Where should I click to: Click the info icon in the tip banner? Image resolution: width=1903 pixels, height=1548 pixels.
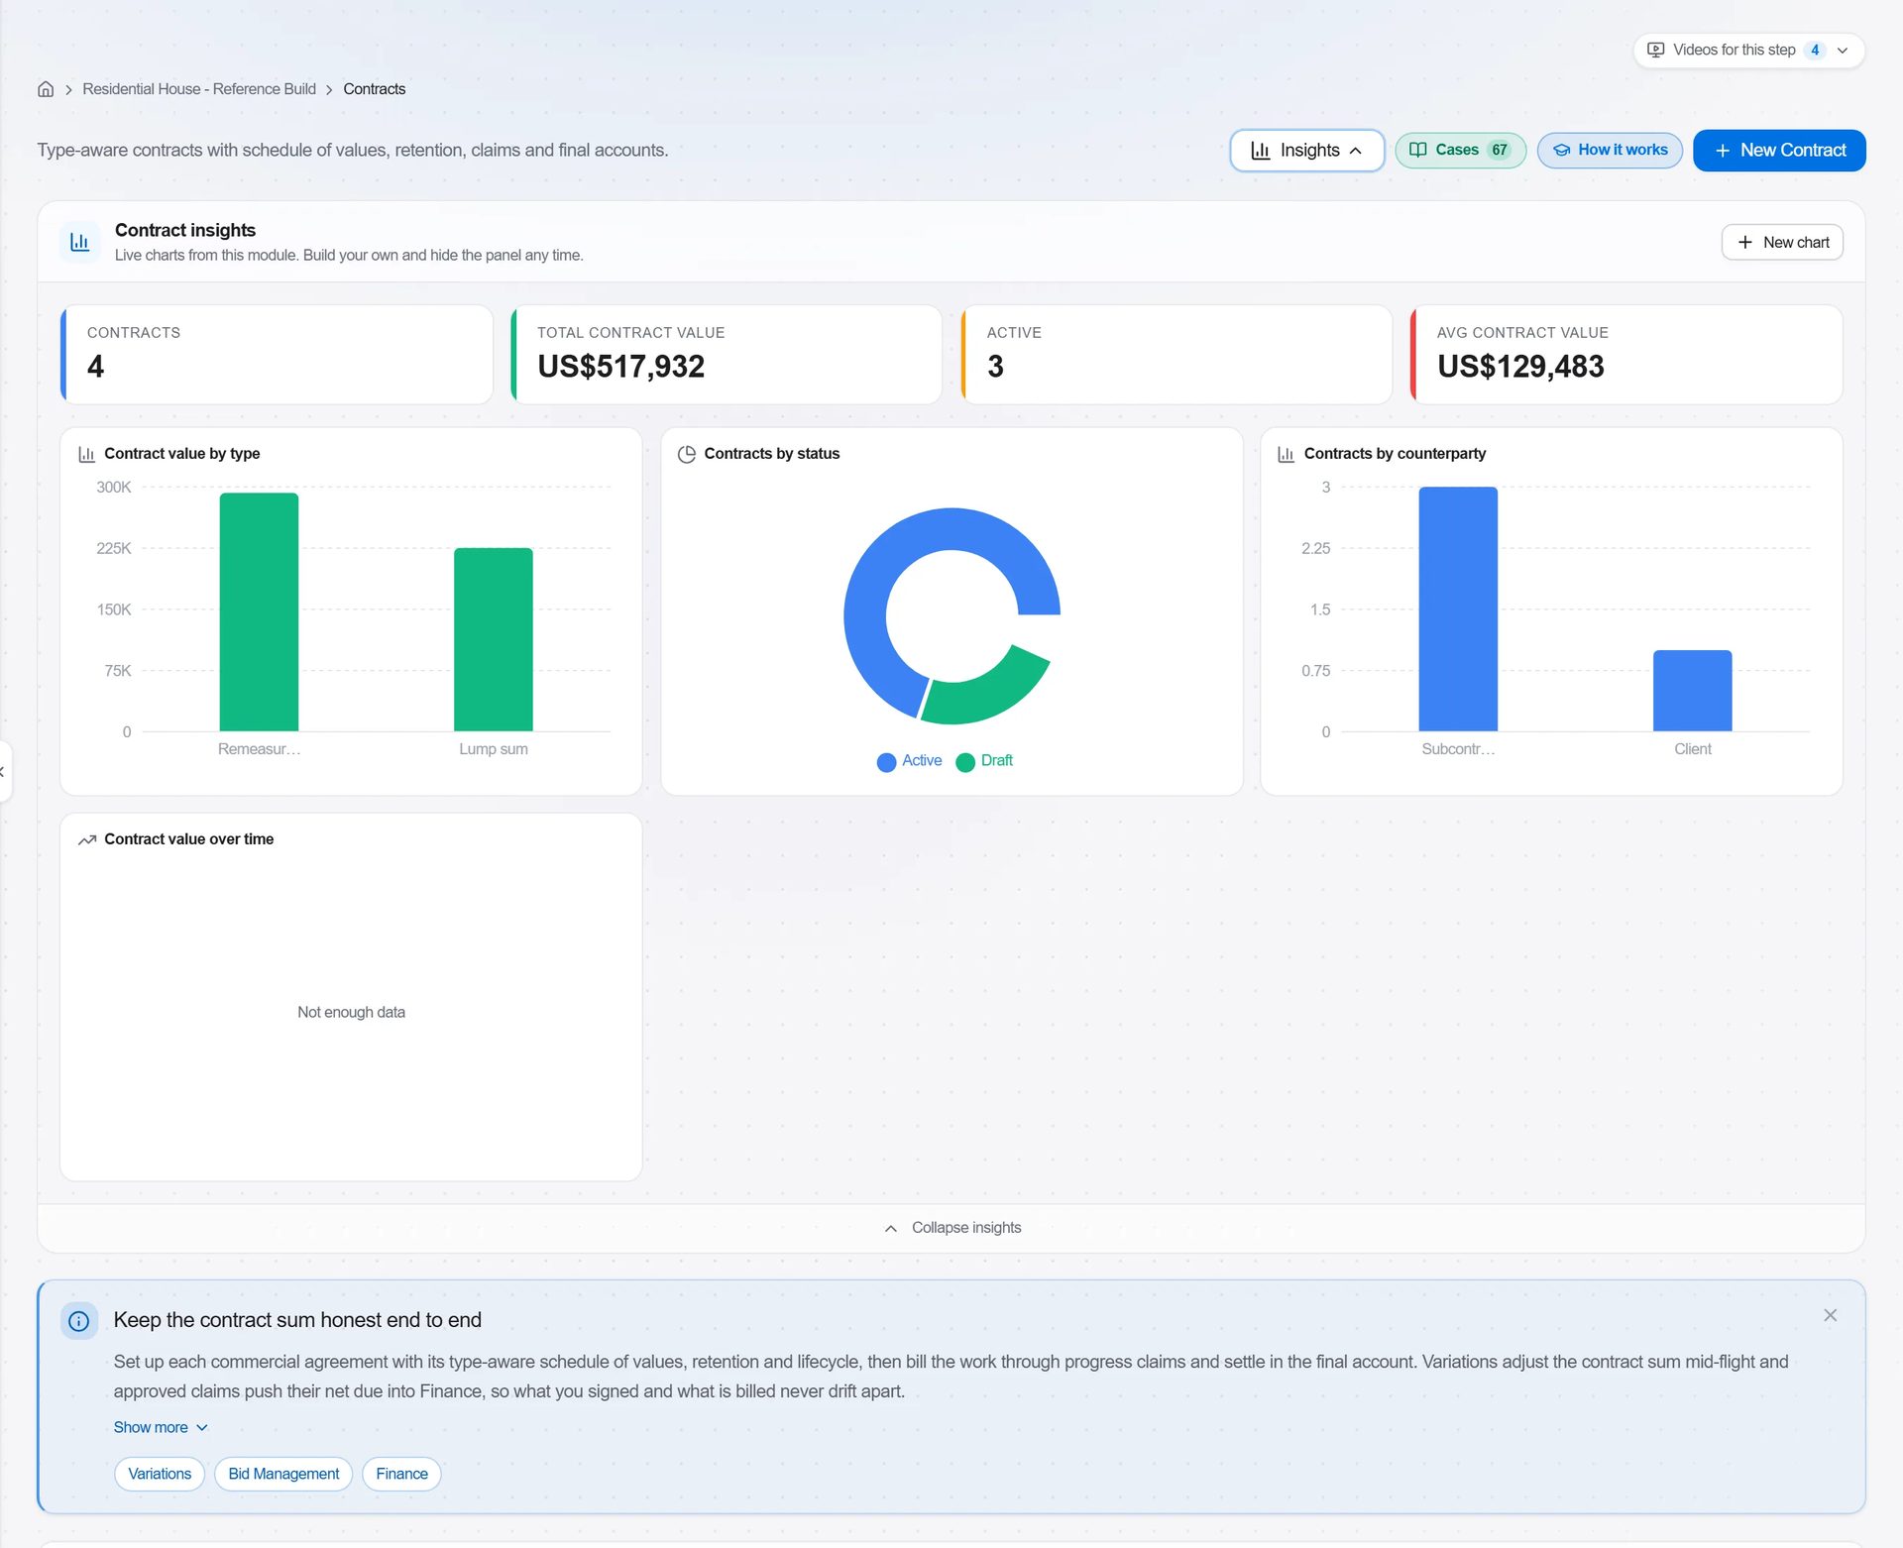(79, 1321)
